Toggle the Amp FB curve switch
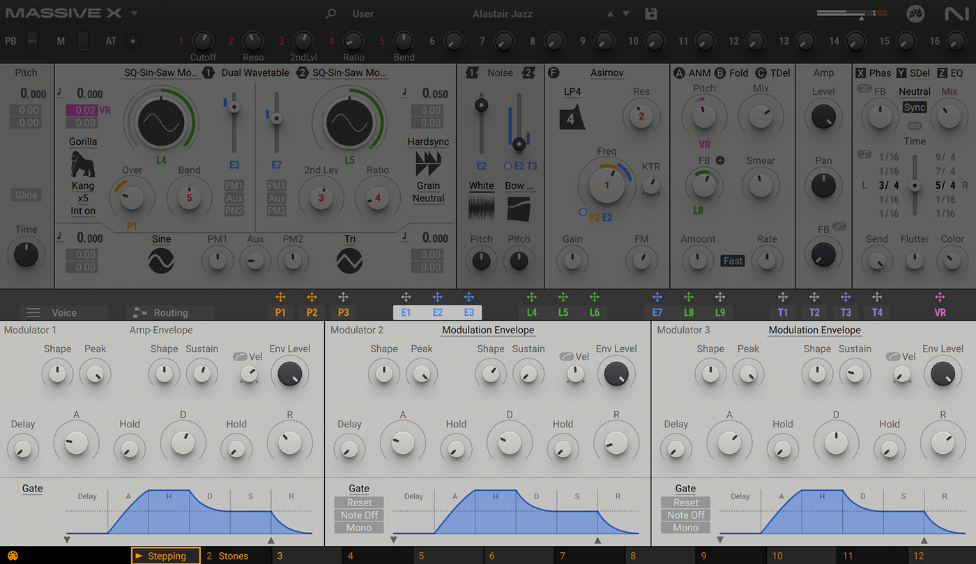Image resolution: width=976 pixels, height=564 pixels. [x=839, y=227]
